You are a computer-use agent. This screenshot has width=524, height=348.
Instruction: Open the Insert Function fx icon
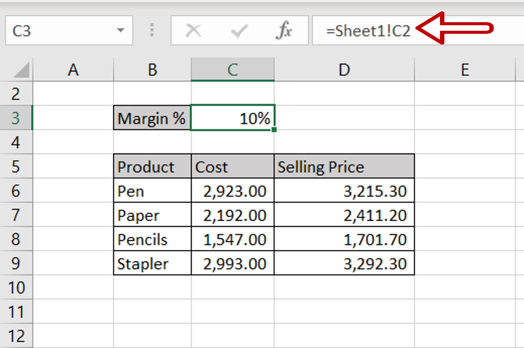[284, 30]
